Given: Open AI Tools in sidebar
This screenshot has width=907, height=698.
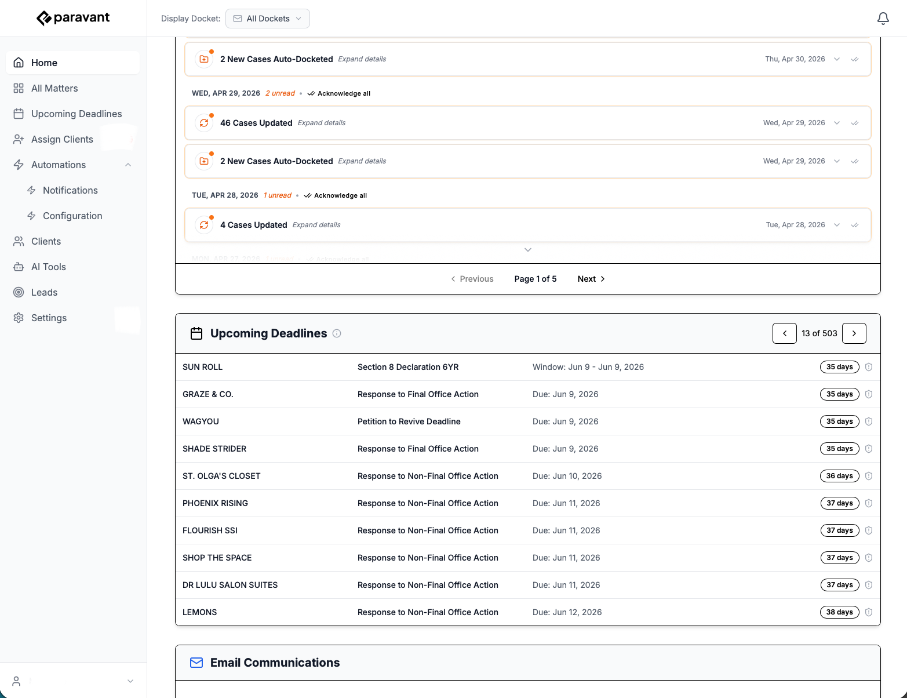Looking at the screenshot, I should pyautogui.click(x=72, y=267).
